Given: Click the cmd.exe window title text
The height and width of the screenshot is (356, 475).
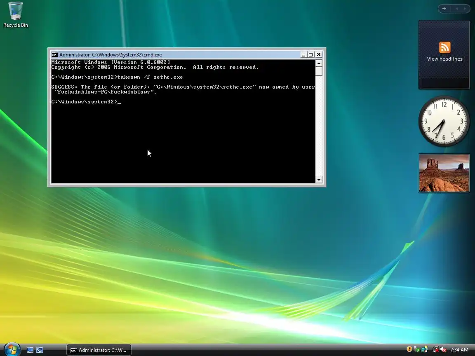Looking at the screenshot, I should (111, 55).
